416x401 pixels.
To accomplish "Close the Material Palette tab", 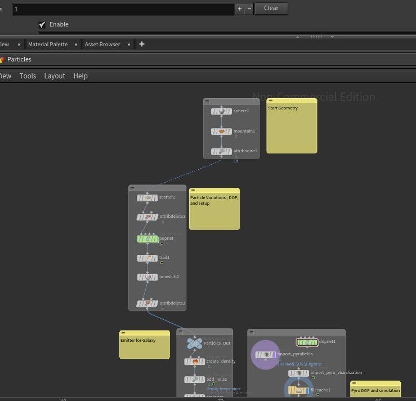I will point(76,44).
